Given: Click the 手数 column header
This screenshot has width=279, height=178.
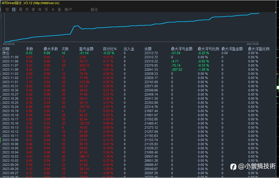Looking at the screenshot, I should (x=30, y=49).
